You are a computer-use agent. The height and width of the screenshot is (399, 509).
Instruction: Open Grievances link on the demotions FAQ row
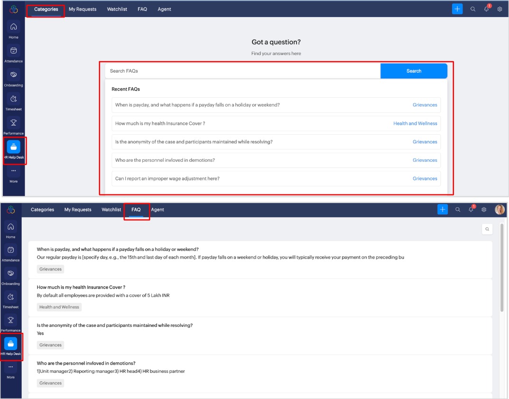425,160
